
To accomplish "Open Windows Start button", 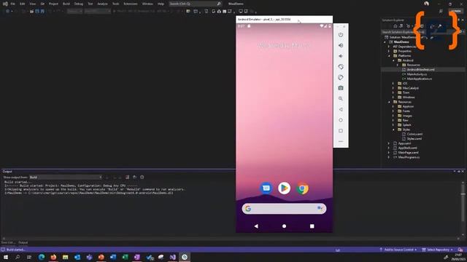I will click(6, 257).
